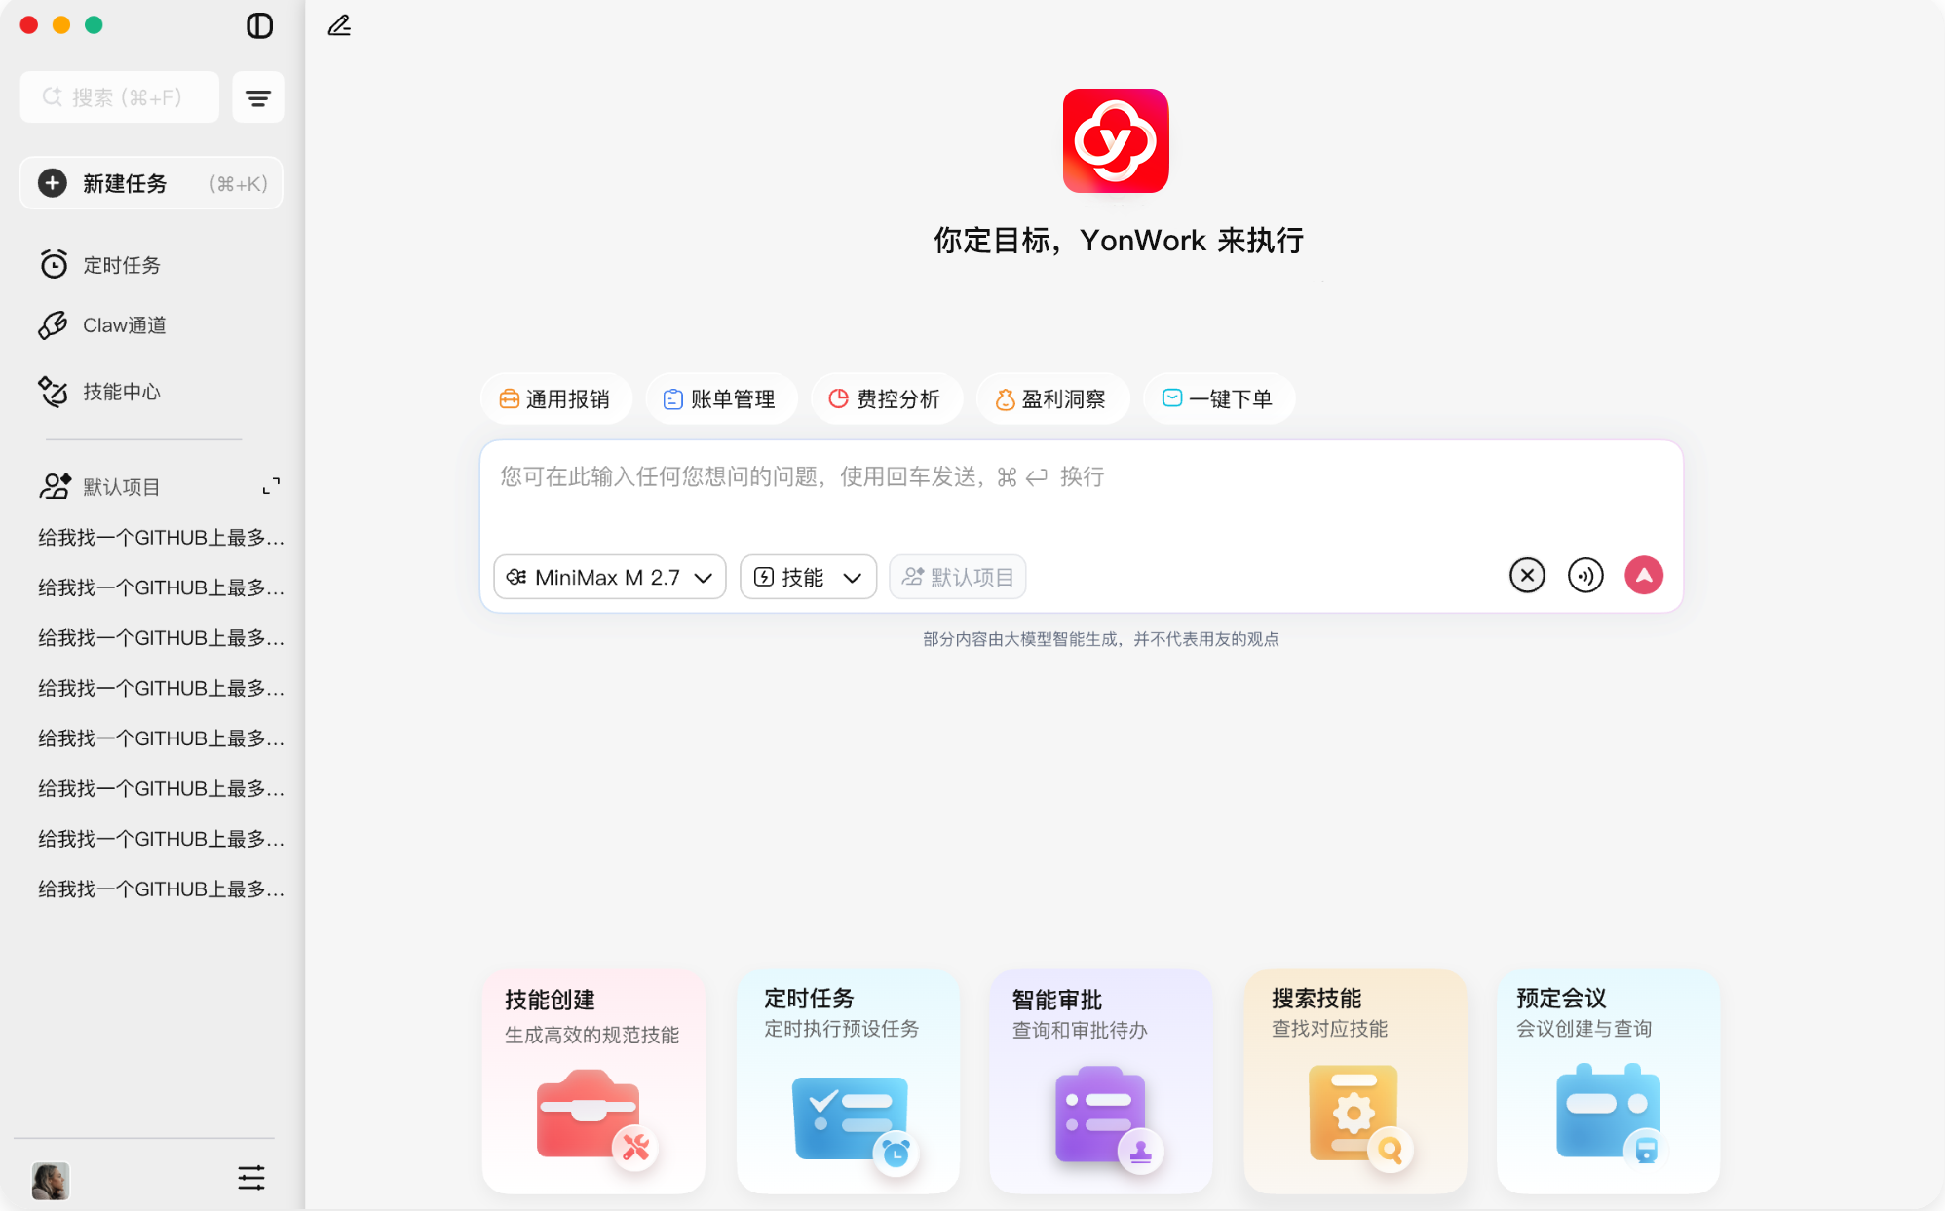Click the pink send arrow button

click(x=1644, y=575)
